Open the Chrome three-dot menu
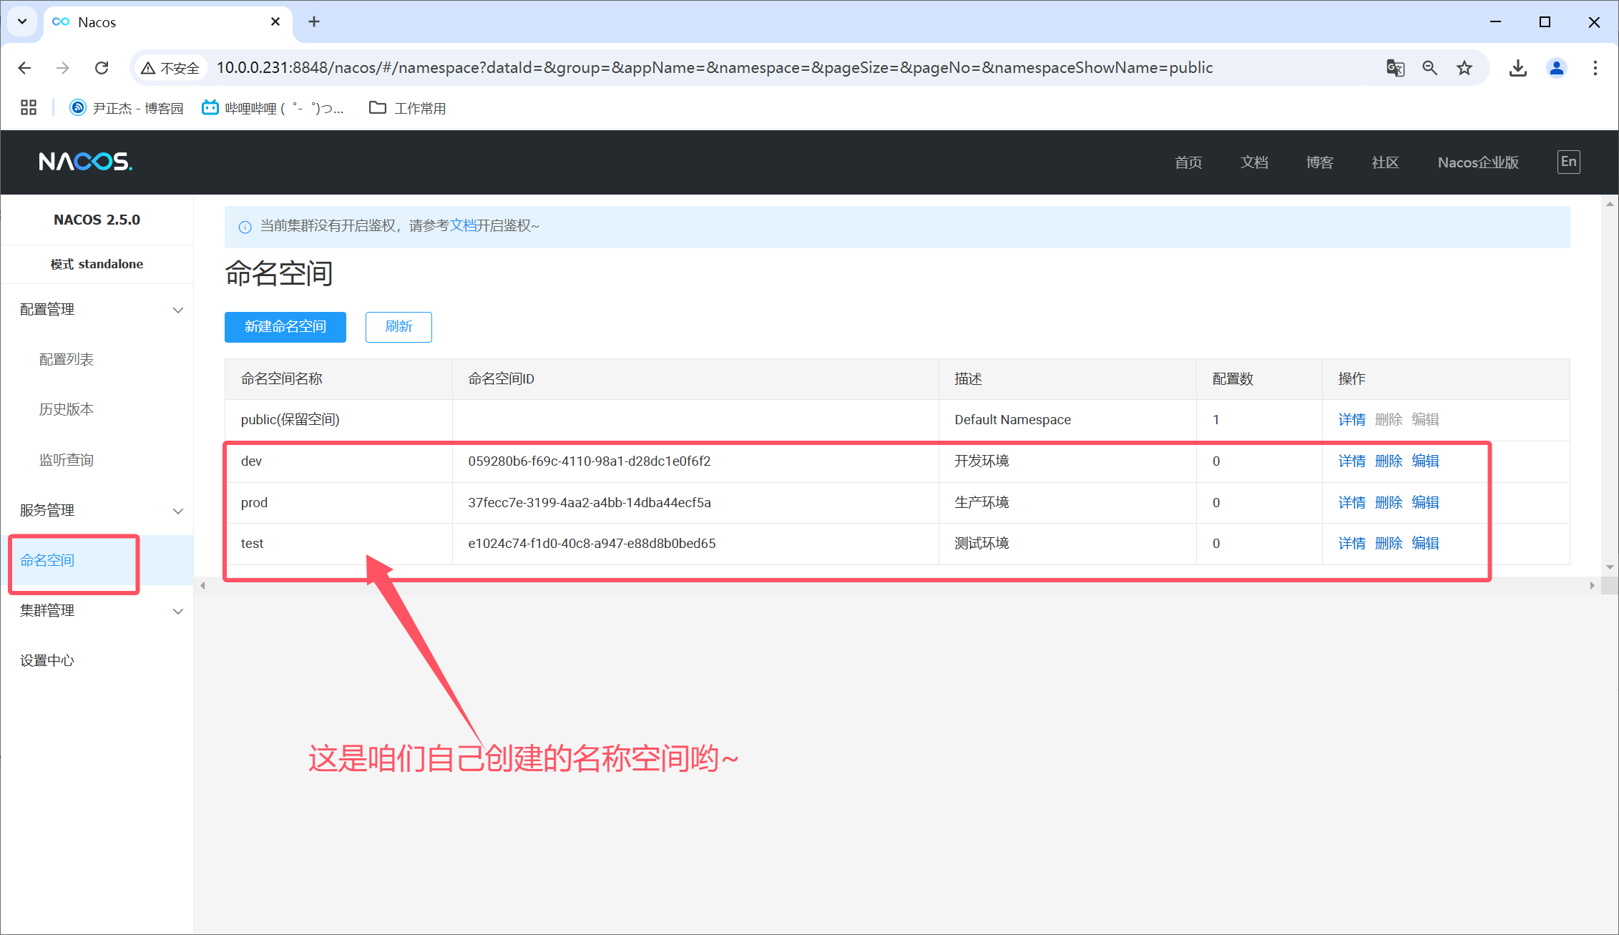Image resolution: width=1619 pixels, height=935 pixels. 1595,68
